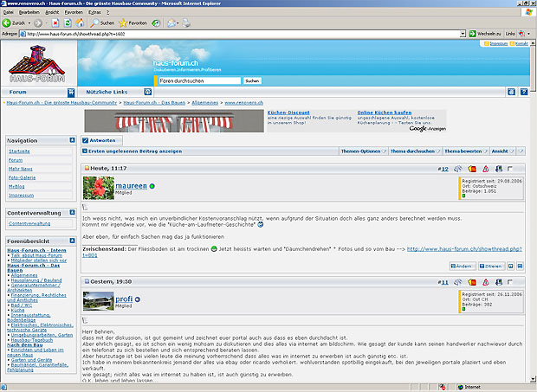The width and height of the screenshot is (537, 392).
Task: Click the last small icon beside Zitieren
Action: [520, 267]
